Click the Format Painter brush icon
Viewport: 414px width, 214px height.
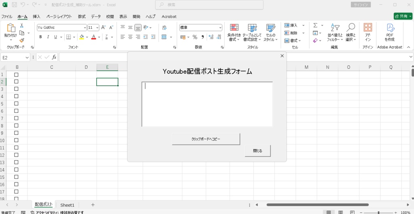click(x=22, y=40)
